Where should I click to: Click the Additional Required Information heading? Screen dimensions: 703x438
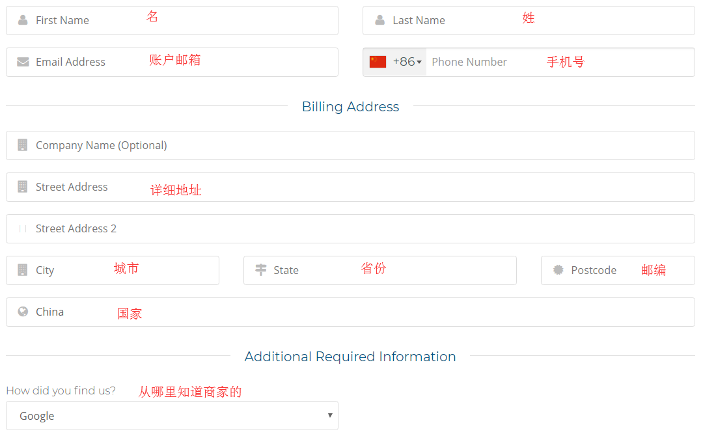click(350, 357)
